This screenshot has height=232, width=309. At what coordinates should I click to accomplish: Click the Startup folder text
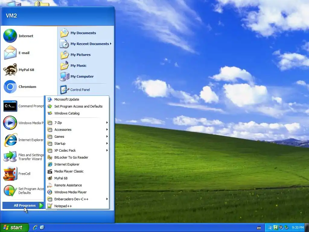coord(60,143)
